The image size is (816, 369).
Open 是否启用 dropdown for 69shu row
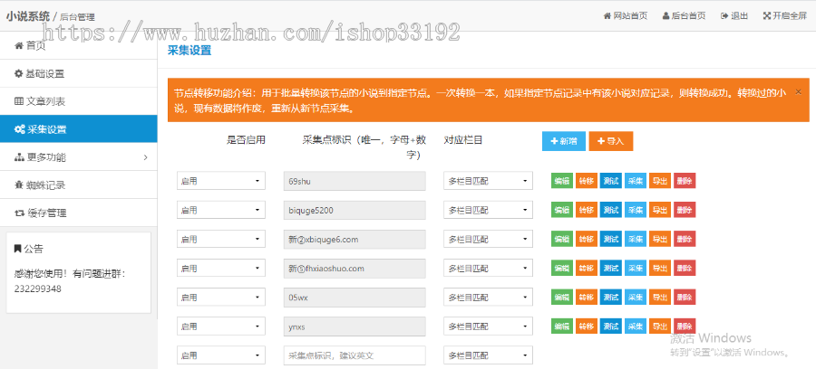click(x=221, y=181)
